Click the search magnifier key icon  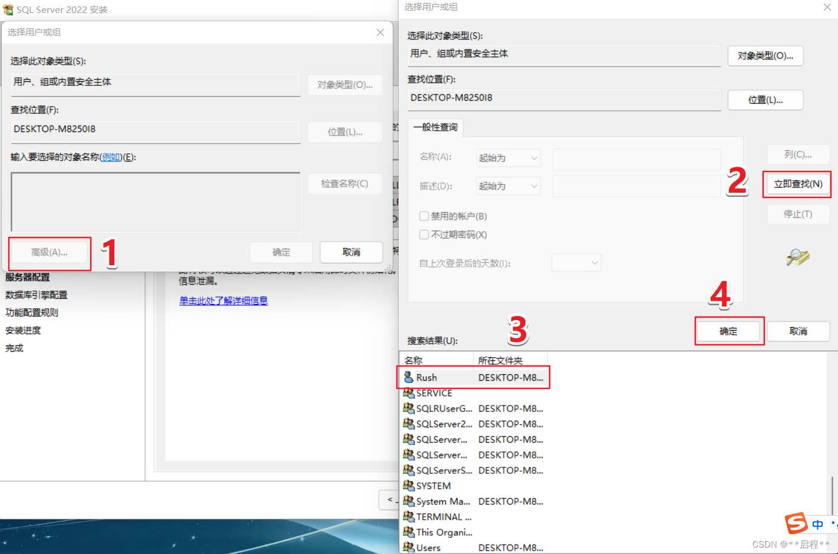798,257
